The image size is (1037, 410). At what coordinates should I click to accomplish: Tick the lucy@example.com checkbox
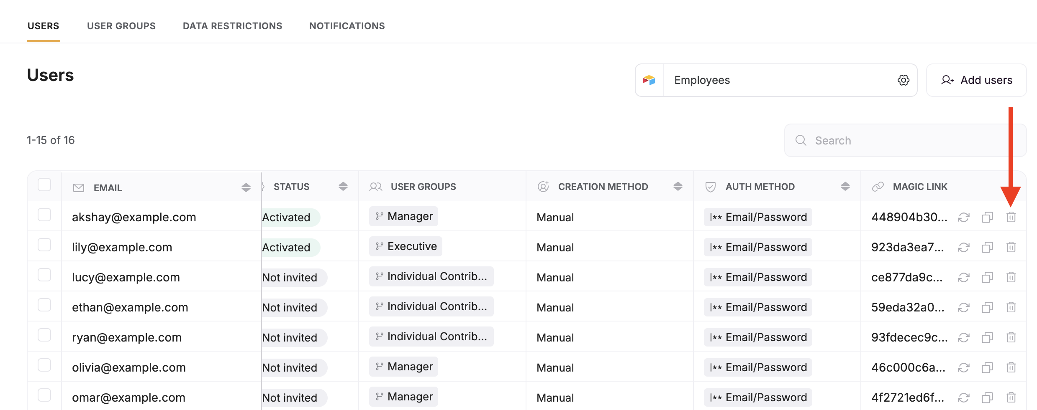click(44, 275)
